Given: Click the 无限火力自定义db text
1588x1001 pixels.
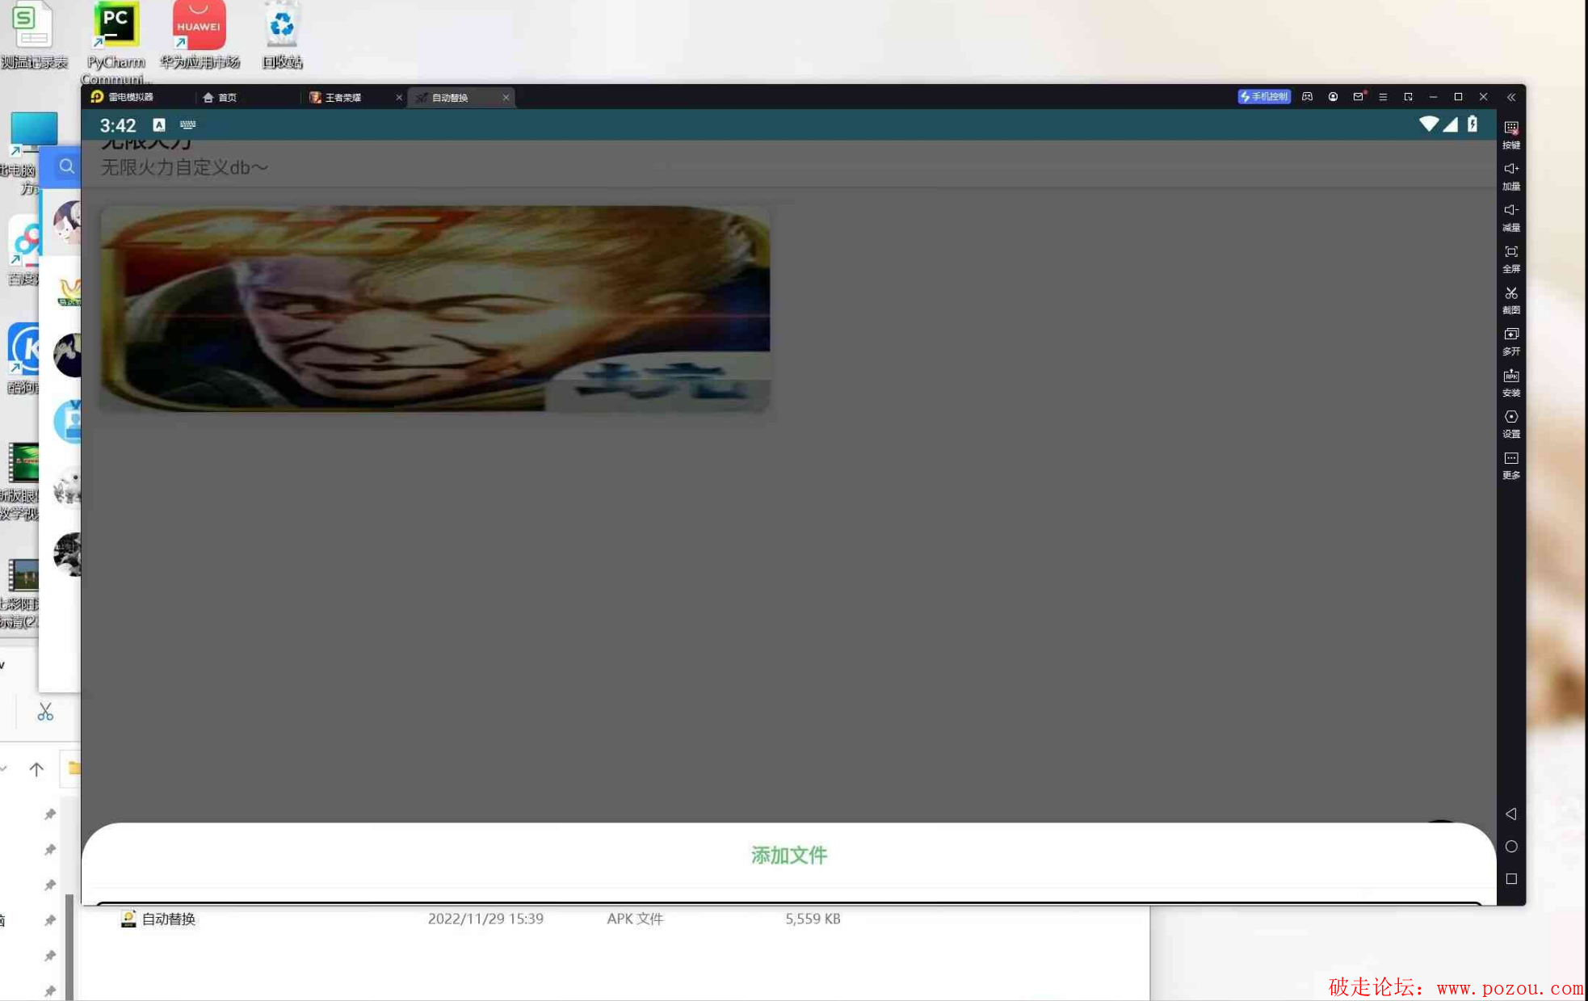Looking at the screenshot, I should tap(184, 167).
